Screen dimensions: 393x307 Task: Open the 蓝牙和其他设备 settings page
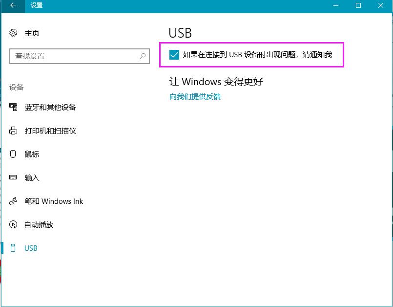(x=50, y=107)
